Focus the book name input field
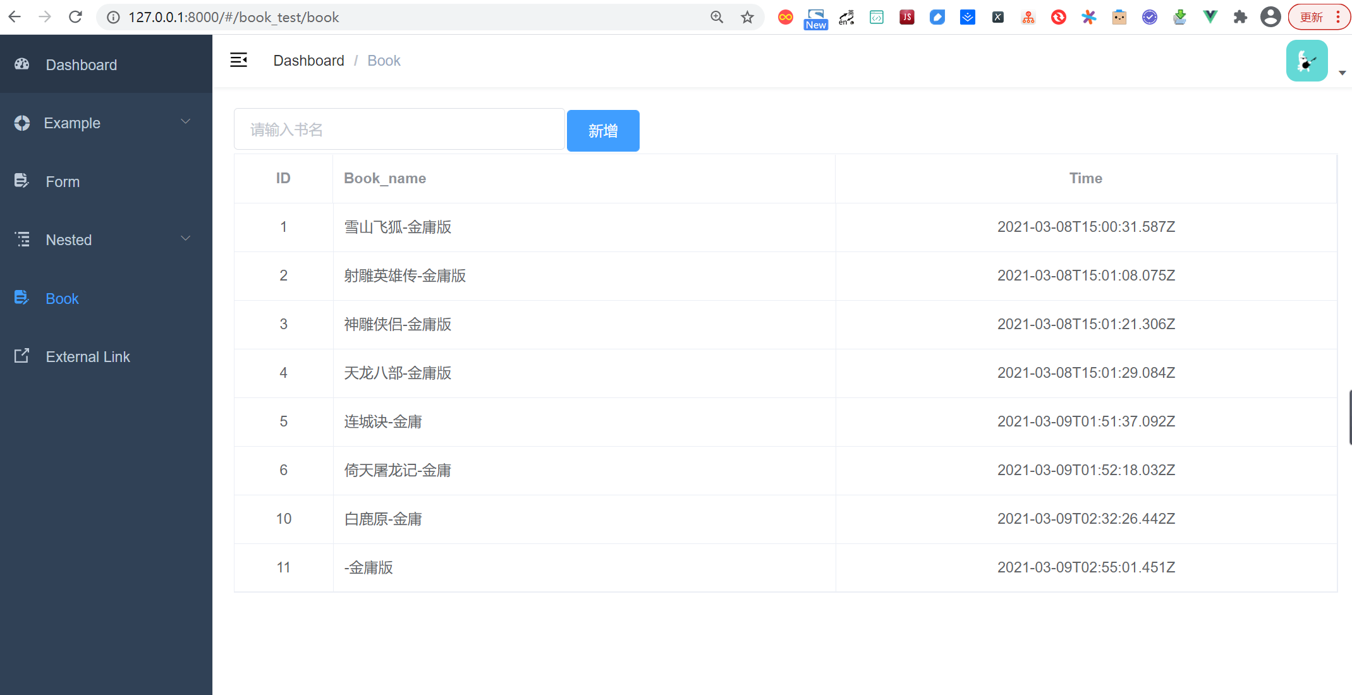This screenshot has height=695, width=1352. [399, 130]
